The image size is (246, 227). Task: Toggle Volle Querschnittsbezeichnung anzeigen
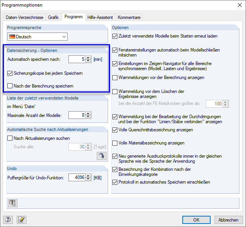[x=115, y=130]
